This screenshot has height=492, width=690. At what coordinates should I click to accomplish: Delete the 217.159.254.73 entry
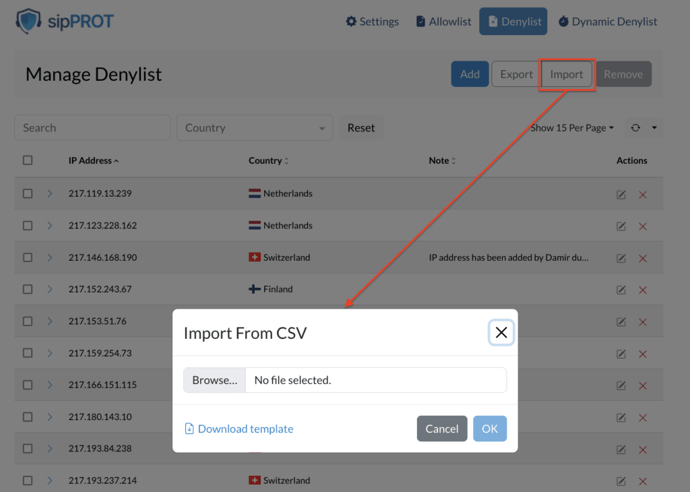coord(642,354)
